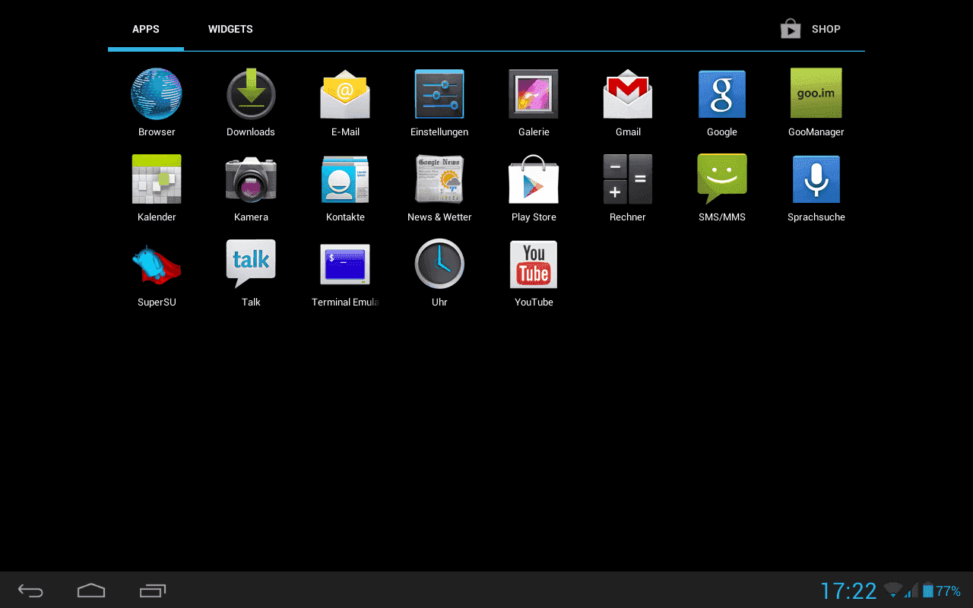The height and width of the screenshot is (608, 973).
Task: Click the 17:22 clock in status bar
Action: (x=848, y=591)
